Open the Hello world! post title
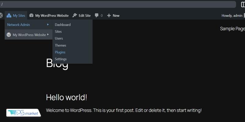Screen dimensions: 245x122 (x=66, y=97)
